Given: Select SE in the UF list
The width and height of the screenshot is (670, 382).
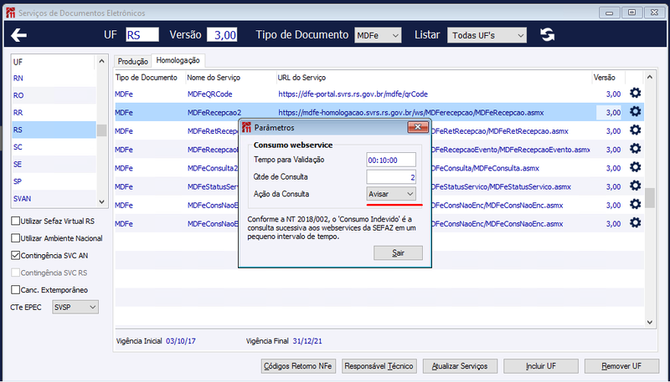Looking at the screenshot, I should click(x=54, y=164).
